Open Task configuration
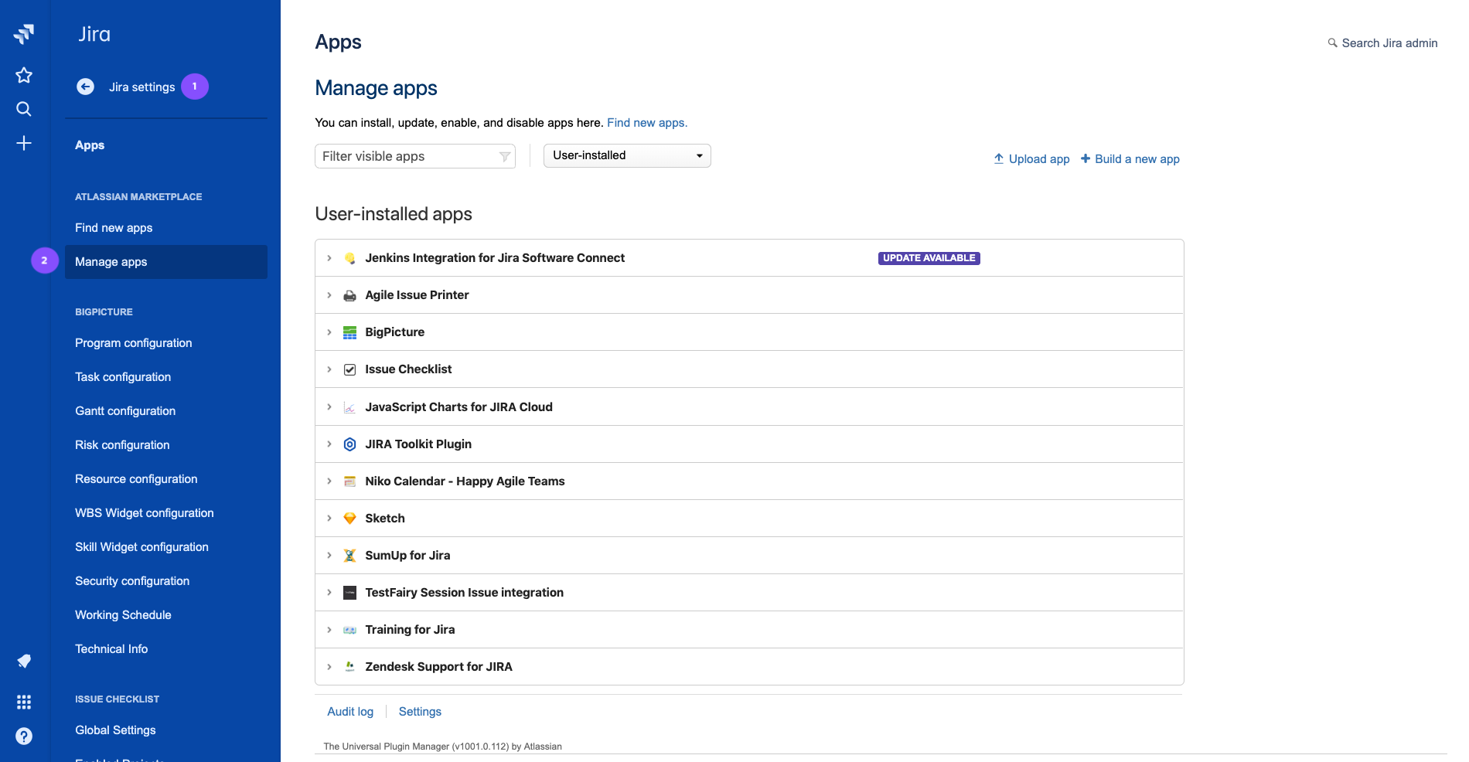This screenshot has width=1469, height=762. (x=123, y=377)
